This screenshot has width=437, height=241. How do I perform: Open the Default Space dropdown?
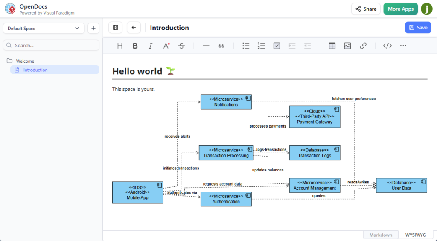[44, 29]
